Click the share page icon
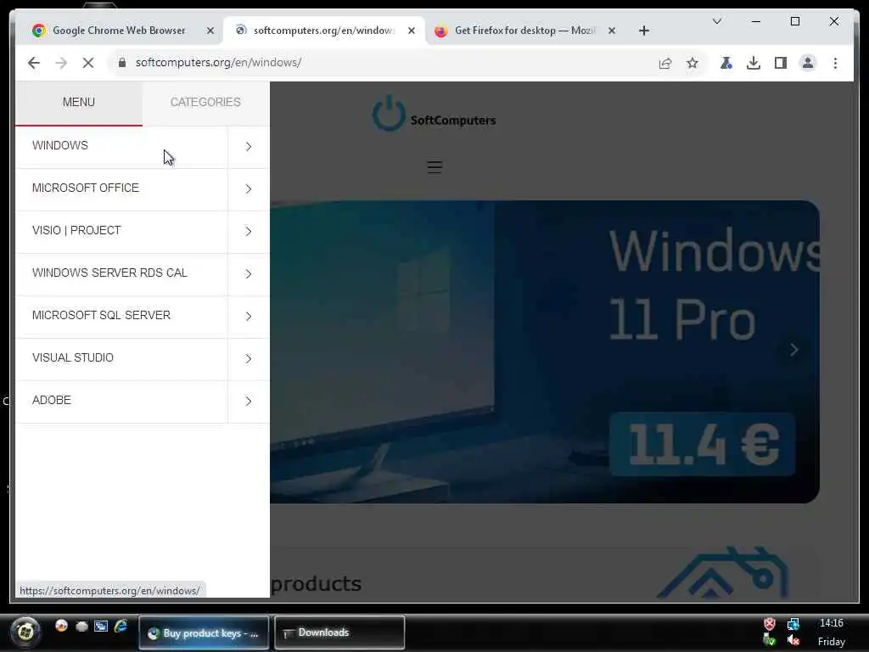The width and height of the screenshot is (869, 652). pos(665,63)
